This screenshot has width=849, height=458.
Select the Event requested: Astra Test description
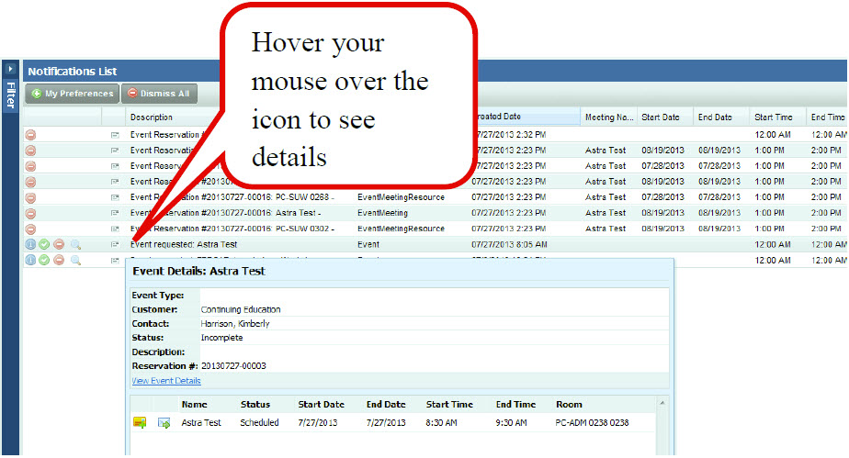tap(184, 244)
